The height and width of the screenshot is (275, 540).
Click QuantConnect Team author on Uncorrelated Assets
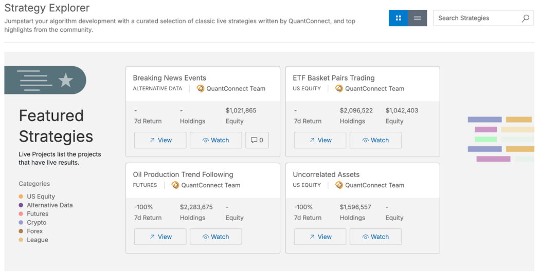[375, 185]
